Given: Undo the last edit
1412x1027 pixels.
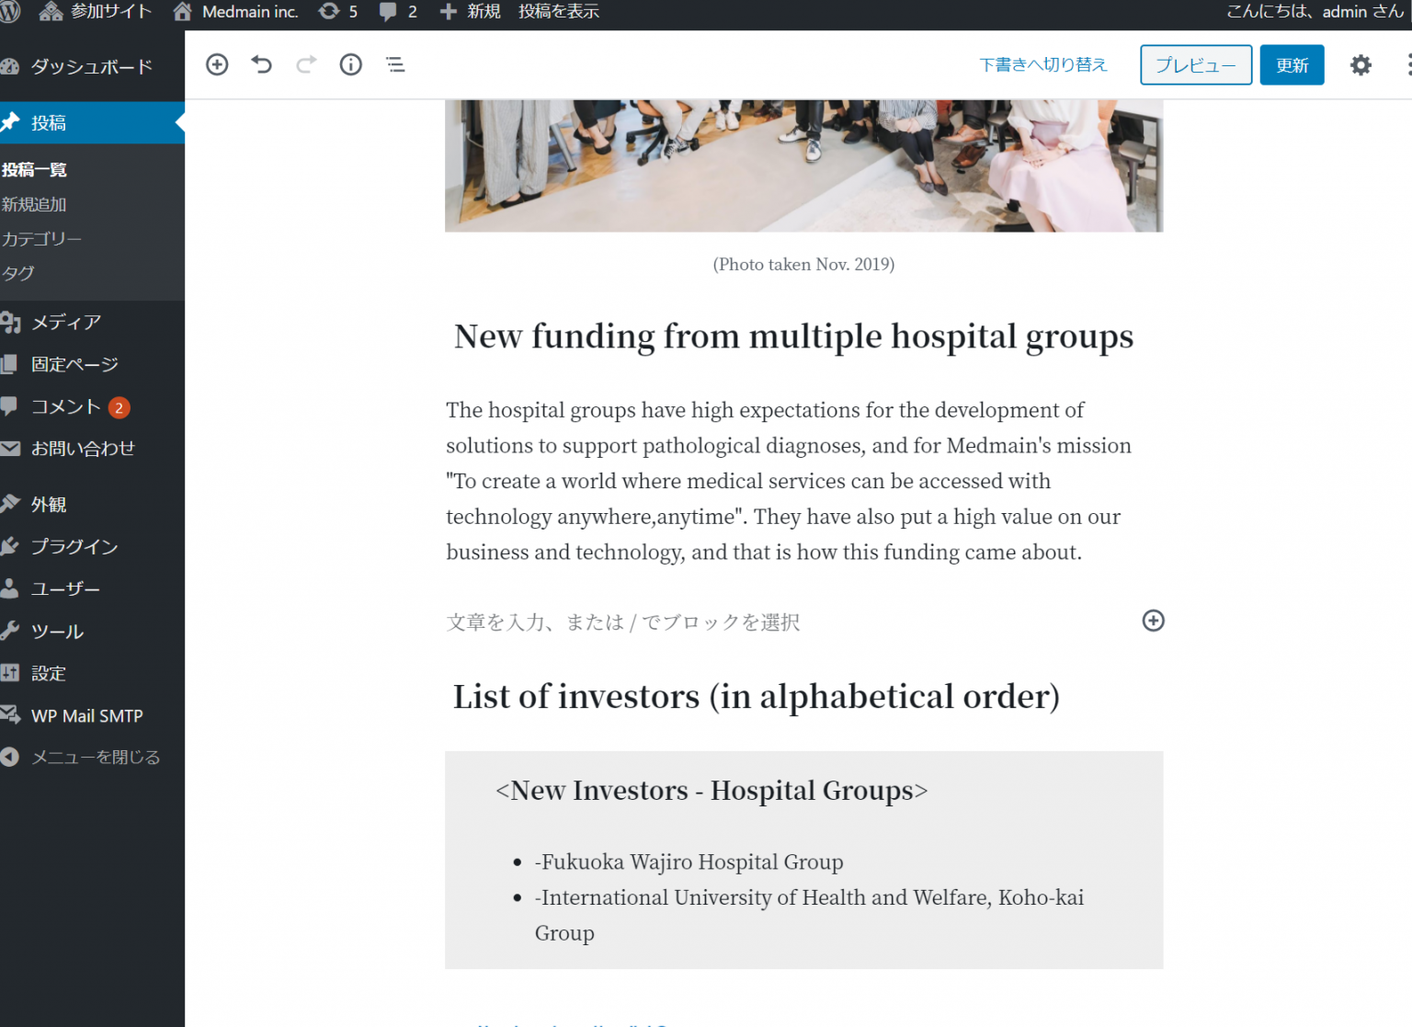Looking at the screenshot, I should [x=262, y=64].
